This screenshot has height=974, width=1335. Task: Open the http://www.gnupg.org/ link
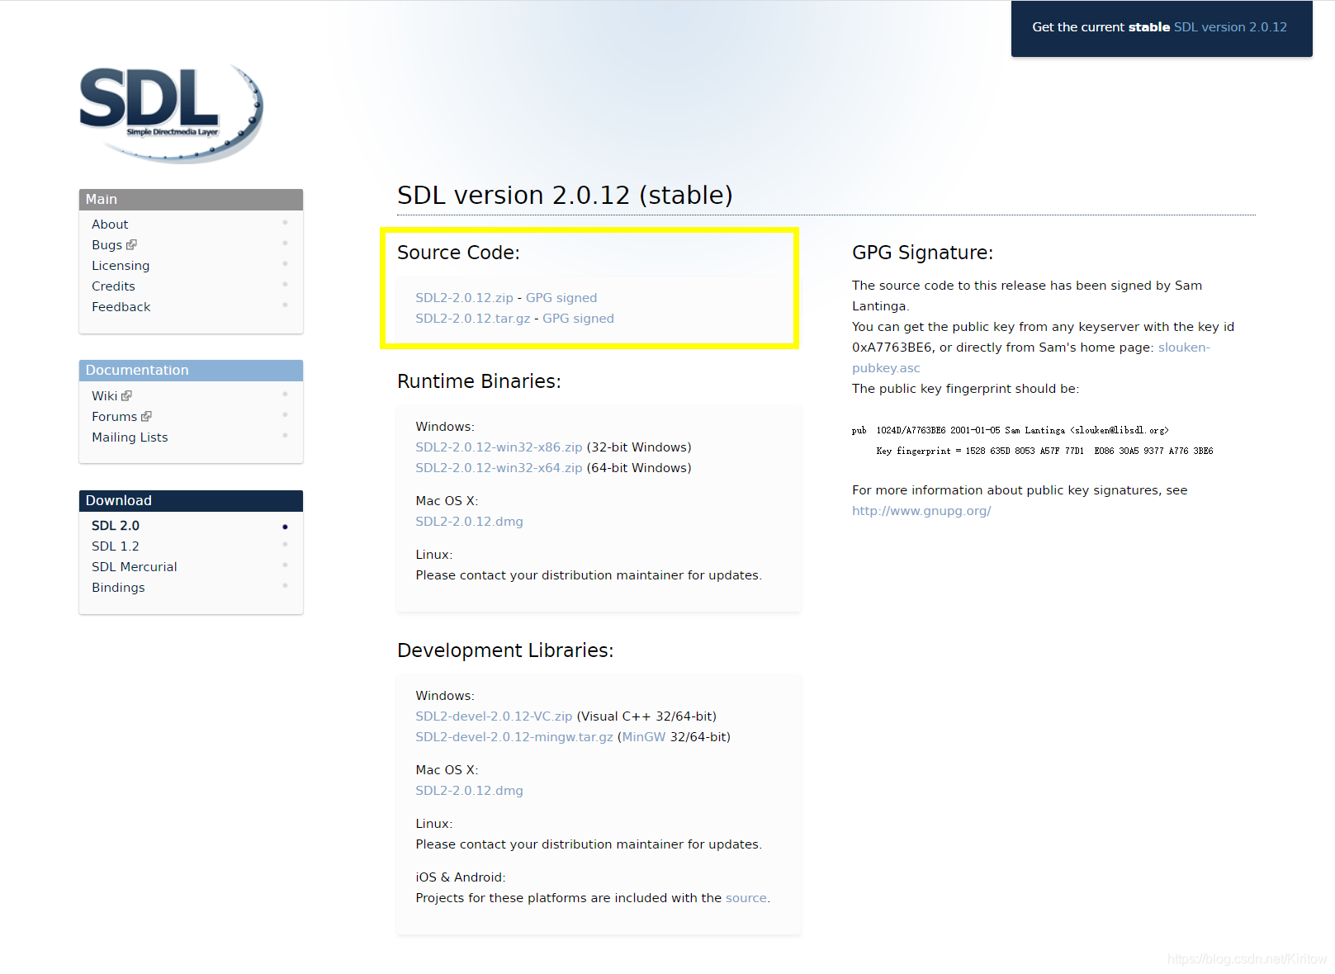(x=921, y=511)
